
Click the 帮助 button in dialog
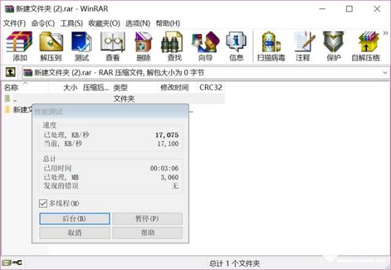pos(147,233)
